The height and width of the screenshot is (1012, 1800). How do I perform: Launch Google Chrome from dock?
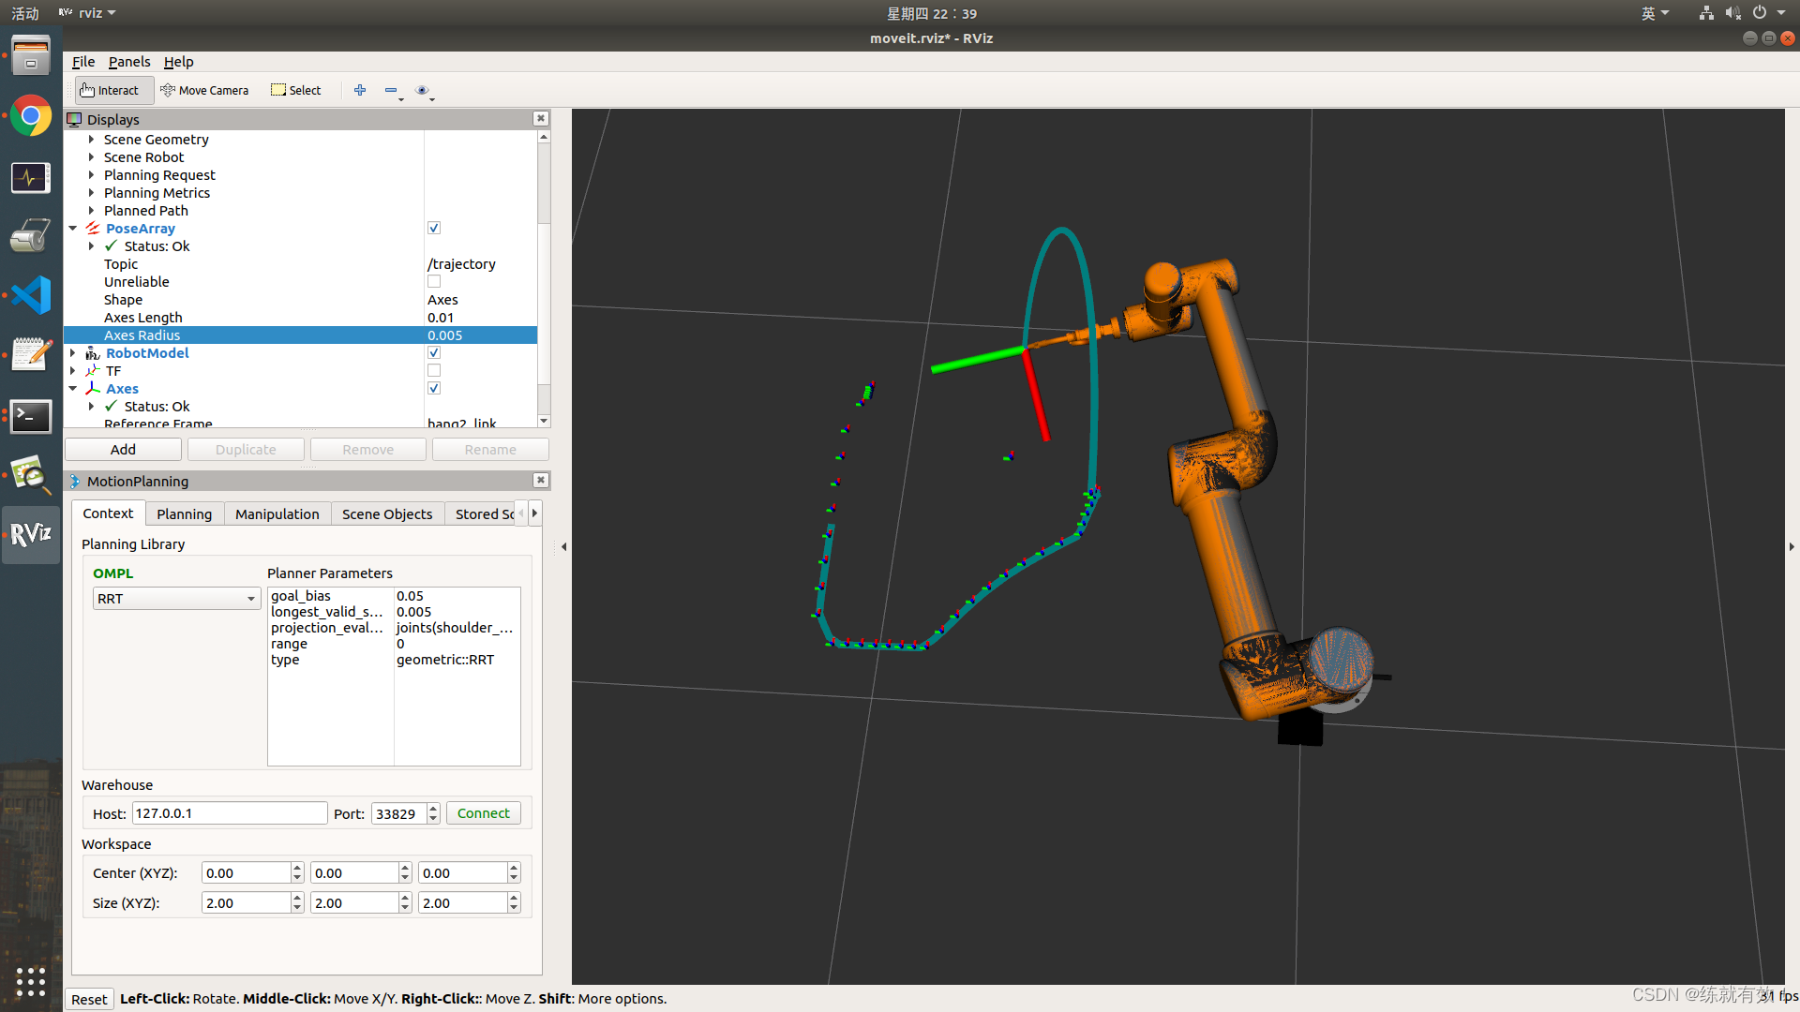pyautogui.click(x=31, y=116)
